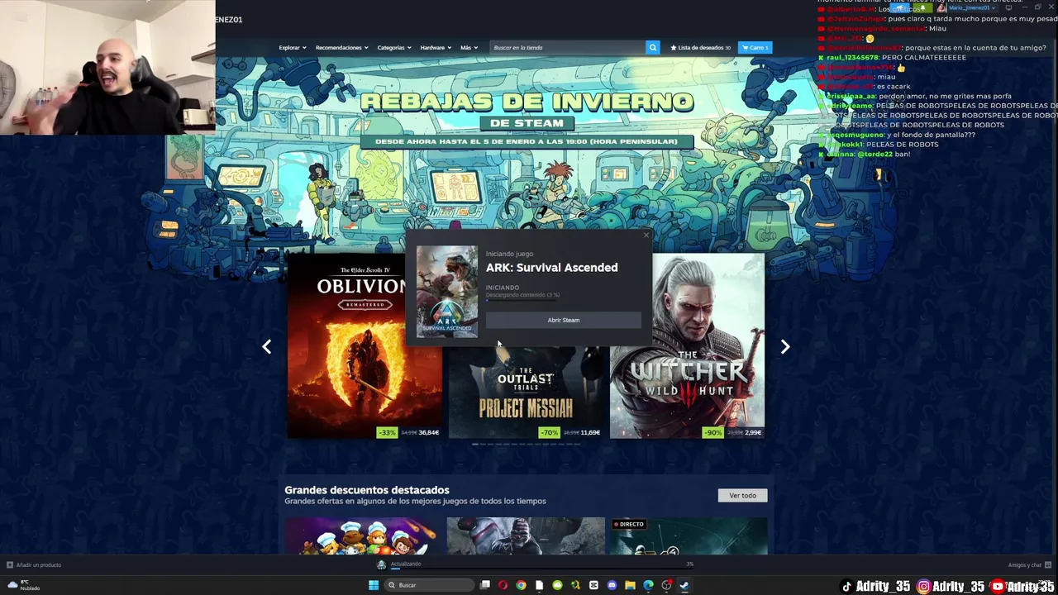Click Rebajas de Invierno banner title
Image resolution: width=1058 pixels, height=595 pixels.
[527, 102]
